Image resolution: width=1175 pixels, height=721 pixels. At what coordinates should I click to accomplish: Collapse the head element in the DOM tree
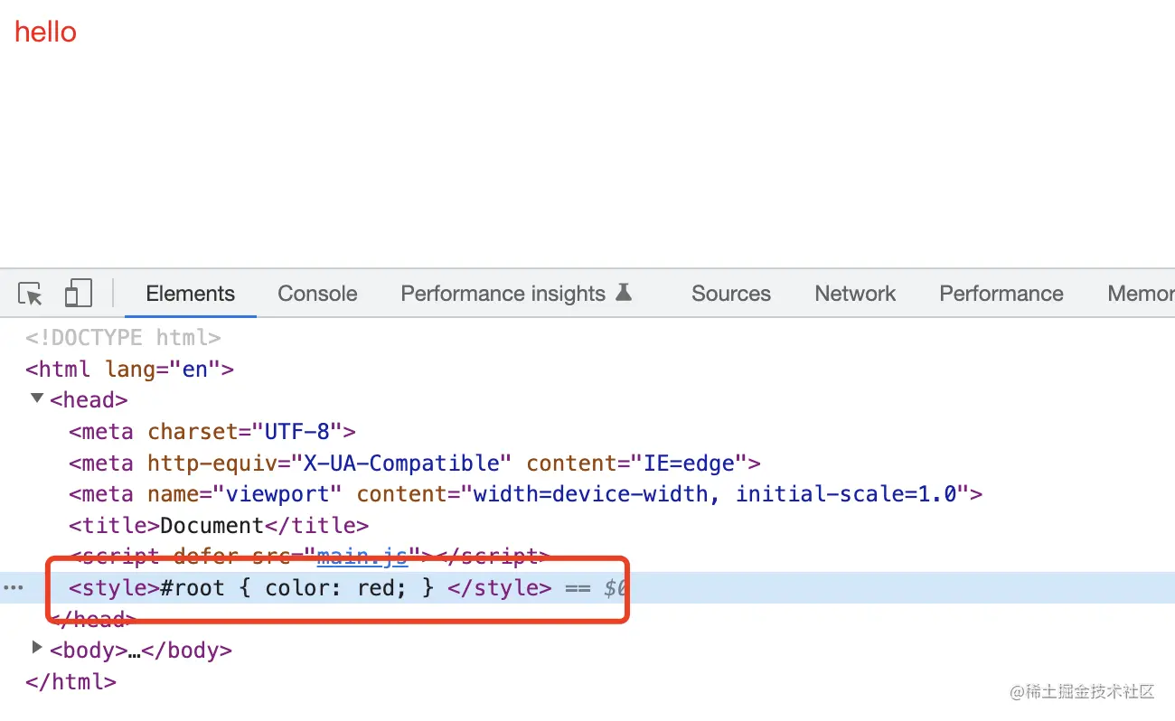pyautogui.click(x=37, y=398)
